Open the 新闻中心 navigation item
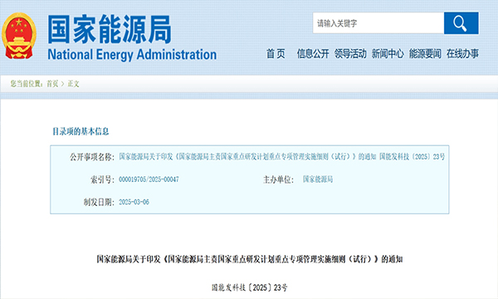498x299 pixels. pos(388,54)
